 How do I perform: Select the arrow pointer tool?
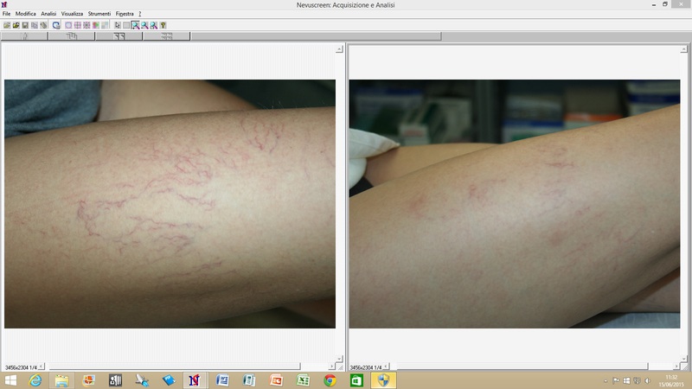[117, 25]
